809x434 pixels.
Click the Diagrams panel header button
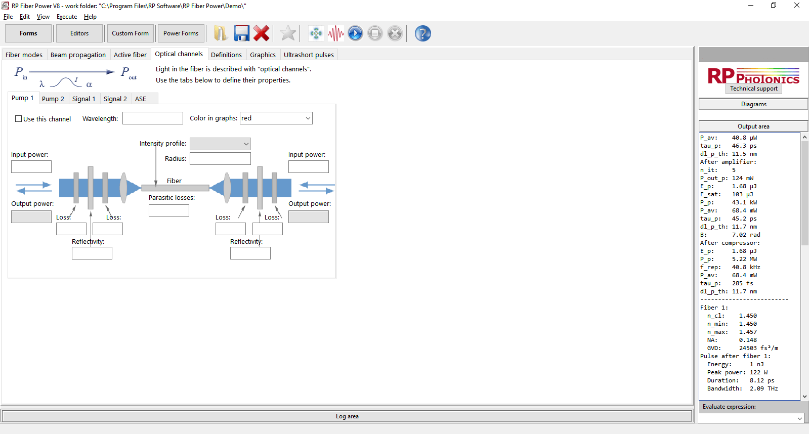click(x=753, y=104)
